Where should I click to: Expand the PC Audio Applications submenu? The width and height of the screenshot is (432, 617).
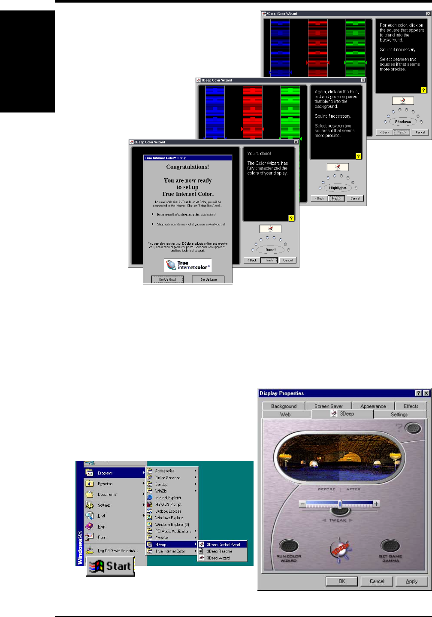(x=172, y=531)
